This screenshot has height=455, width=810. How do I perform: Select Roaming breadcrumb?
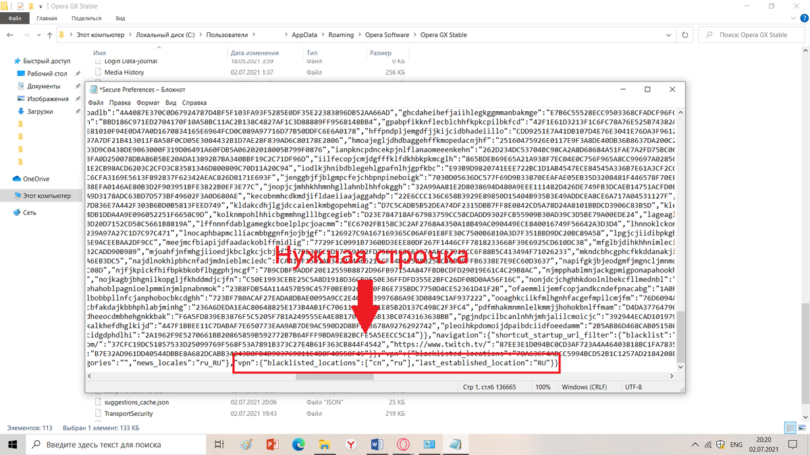341,35
